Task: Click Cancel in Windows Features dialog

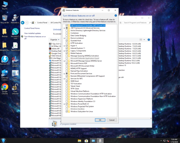Action: [112, 120]
